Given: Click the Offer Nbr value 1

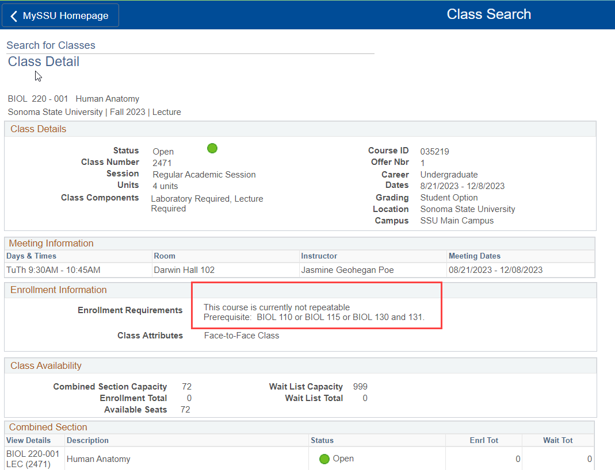Looking at the screenshot, I should coord(422,163).
